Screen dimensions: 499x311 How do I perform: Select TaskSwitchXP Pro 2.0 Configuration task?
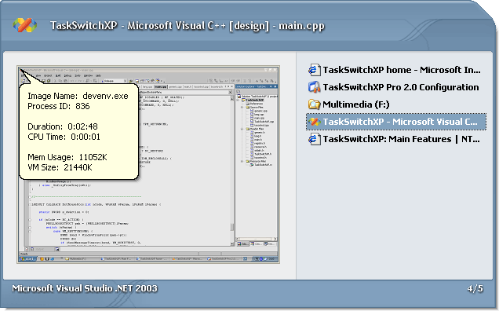[x=396, y=87]
